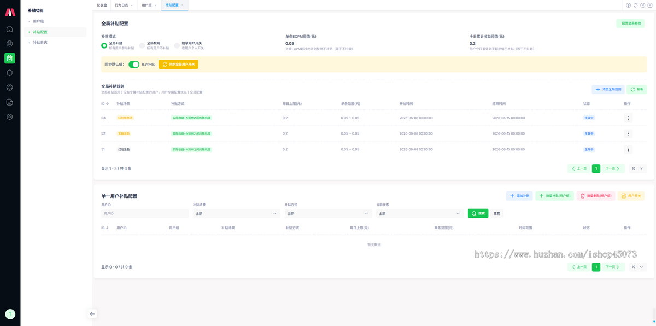Open the shield icon in the sidebar
The image size is (656, 326).
point(10,73)
